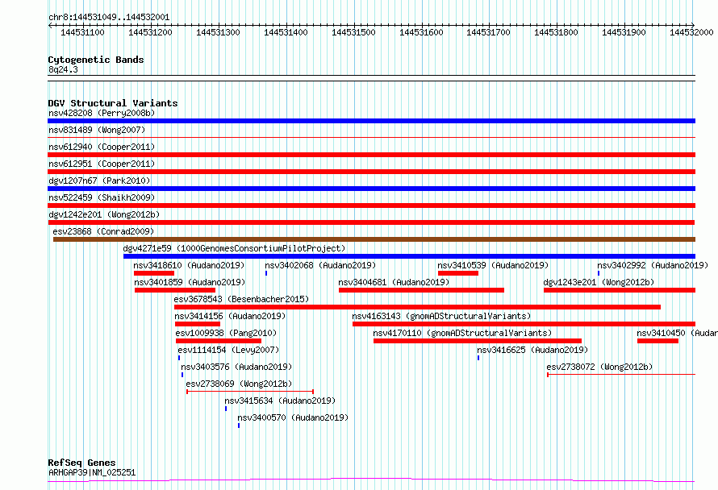Click the dgv1207n67 (Park2010) label
The width and height of the screenshot is (718, 490).
point(99,181)
